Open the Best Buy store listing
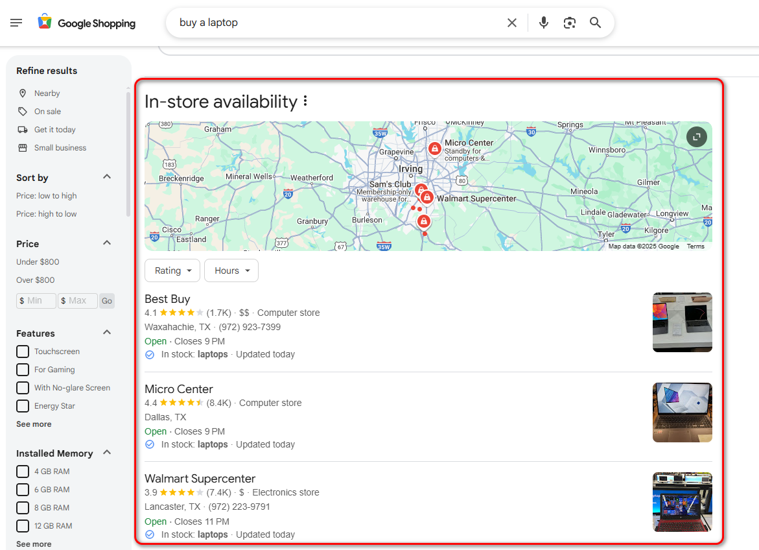Viewport: 759px width, 550px height. 167,299
